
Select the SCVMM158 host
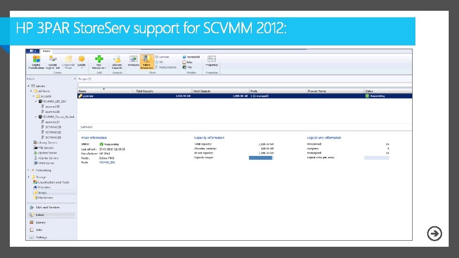(x=51, y=127)
